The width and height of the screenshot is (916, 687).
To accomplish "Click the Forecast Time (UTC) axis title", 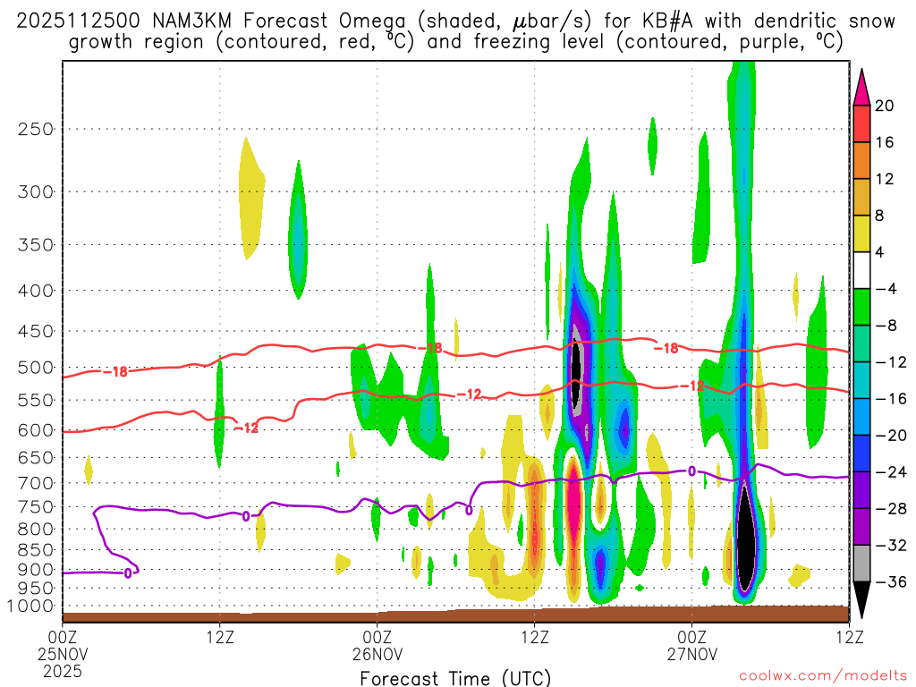I will pos(455,678).
